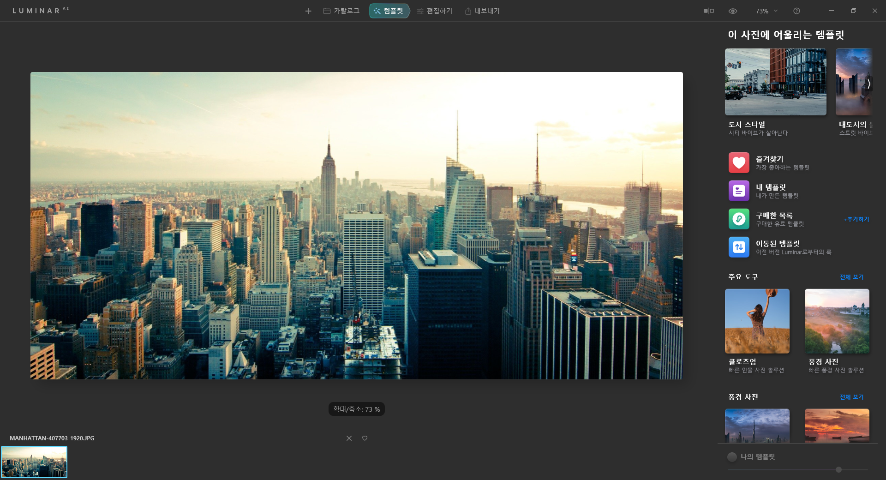Click 전체 보기 next to 주요 도구

tap(851, 277)
